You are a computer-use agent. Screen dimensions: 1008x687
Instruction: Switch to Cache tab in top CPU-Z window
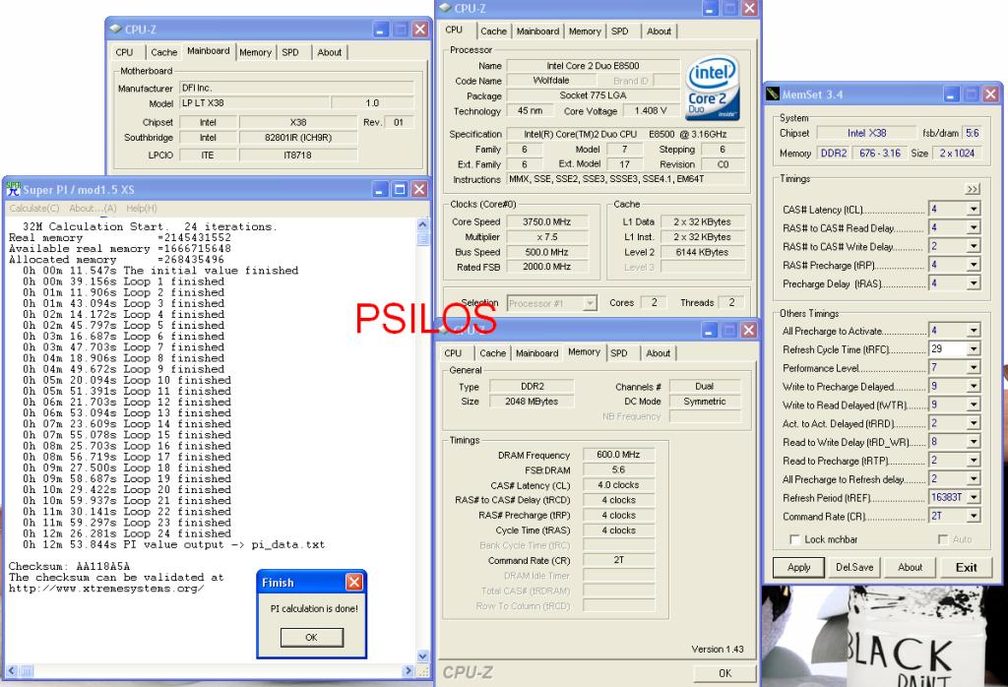pyautogui.click(x=493, y=31)
